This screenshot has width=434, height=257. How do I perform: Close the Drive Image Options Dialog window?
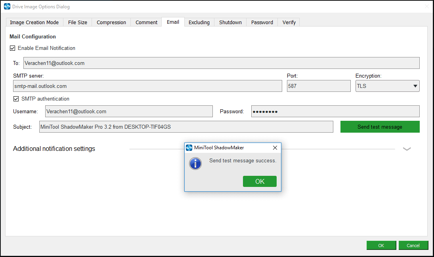[426, 6]
